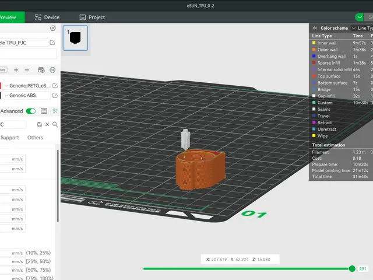Screen dimensions: 373x280
Task: Click Internal solid infill legend row
Action: (342, 69)
